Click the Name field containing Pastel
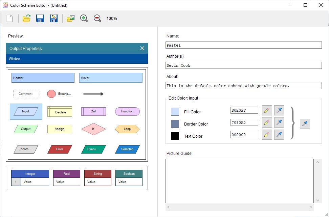329x217 pixels. 244,45
